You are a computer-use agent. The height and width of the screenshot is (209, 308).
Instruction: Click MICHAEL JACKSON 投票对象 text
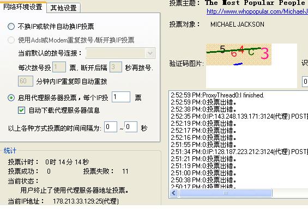(x=237, y=24)
